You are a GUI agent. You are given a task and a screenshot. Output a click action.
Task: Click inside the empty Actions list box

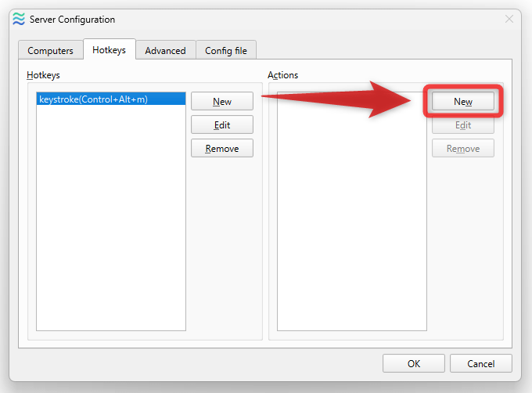(x=352, y=211)
